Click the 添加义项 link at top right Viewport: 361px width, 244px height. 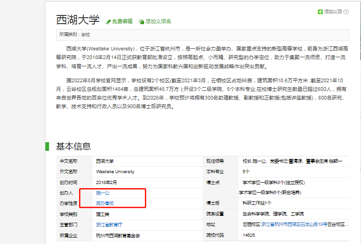click(x=333, y=11)
